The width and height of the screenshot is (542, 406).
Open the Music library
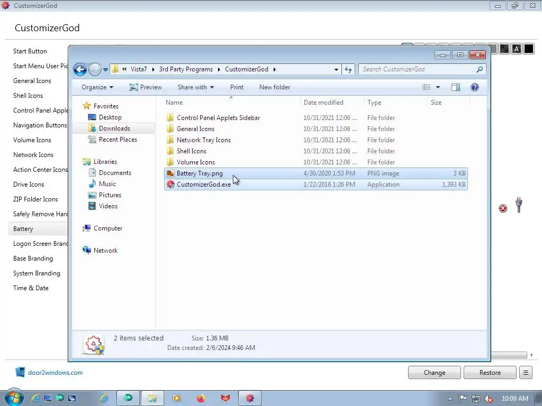(x=107, y=184)
